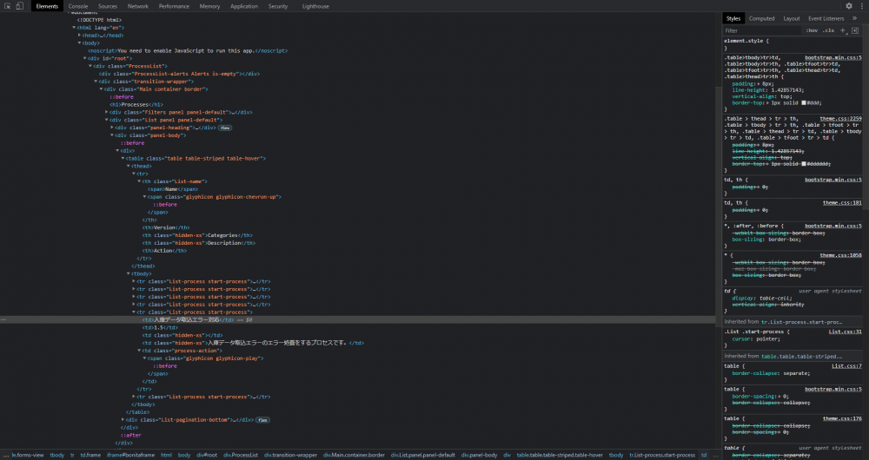Select div.transition-wrapper in the breadcrumb bar
Image resolution: width=869 pixels, height=460 pixels.
(290, 455)
